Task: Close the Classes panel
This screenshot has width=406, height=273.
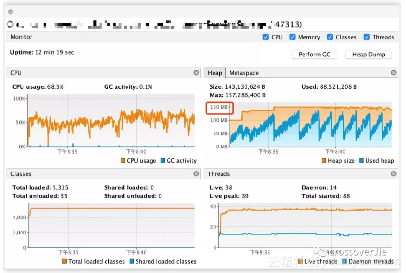Action: click(196, 174)
